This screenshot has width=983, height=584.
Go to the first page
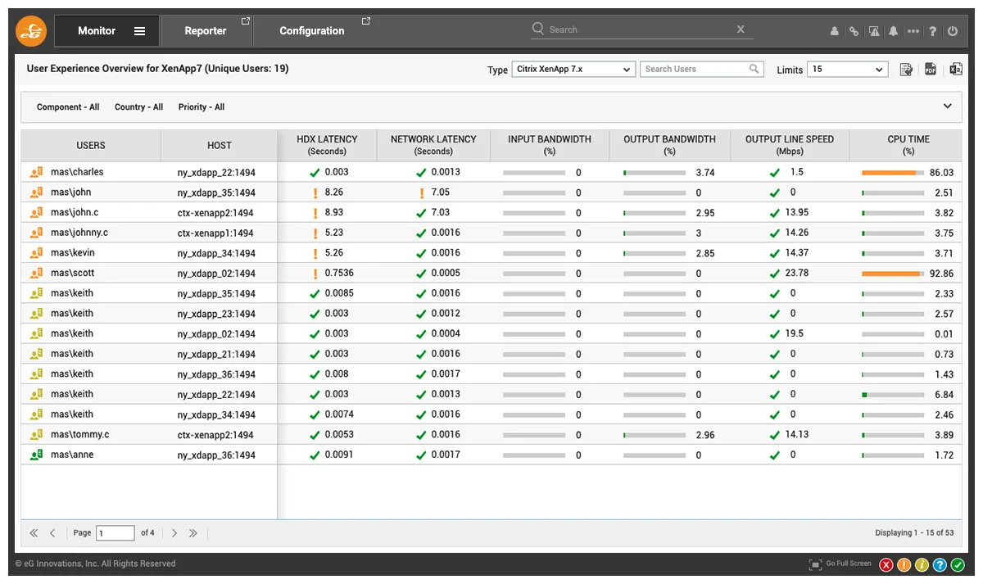[34, 533]
